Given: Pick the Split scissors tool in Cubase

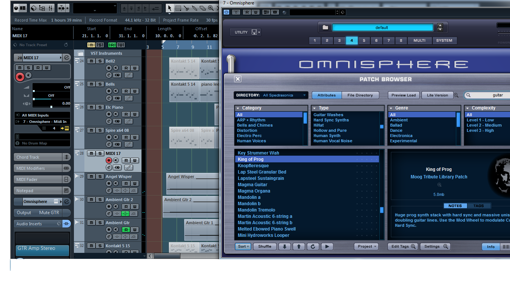Looking at the screenshot, I should coord(186,8).
